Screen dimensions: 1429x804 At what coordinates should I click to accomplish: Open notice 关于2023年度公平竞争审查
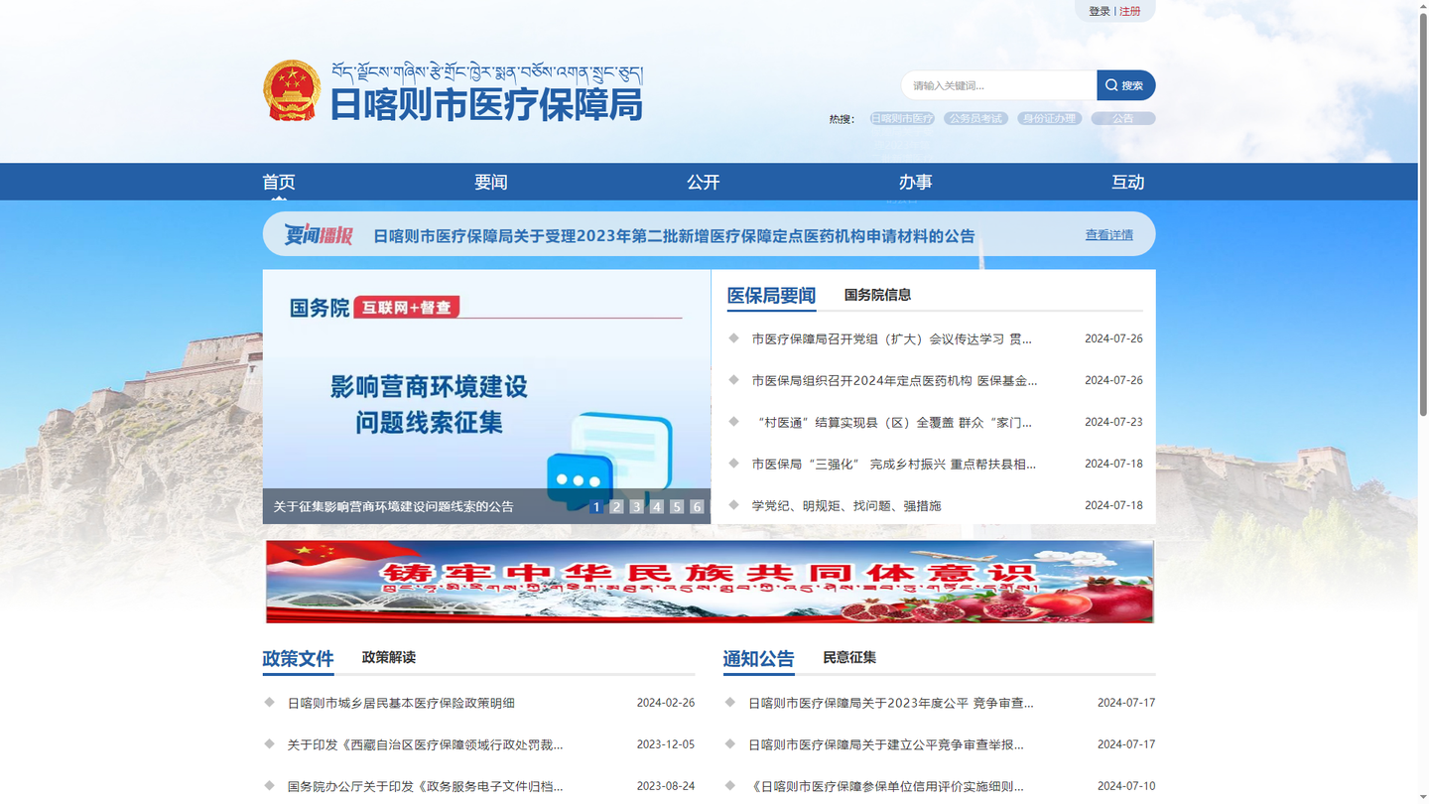pos(891,703)
